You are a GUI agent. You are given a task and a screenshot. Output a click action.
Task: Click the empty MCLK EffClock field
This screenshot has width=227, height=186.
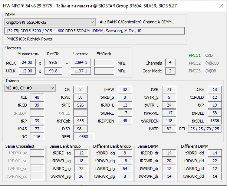coord(104,62)
